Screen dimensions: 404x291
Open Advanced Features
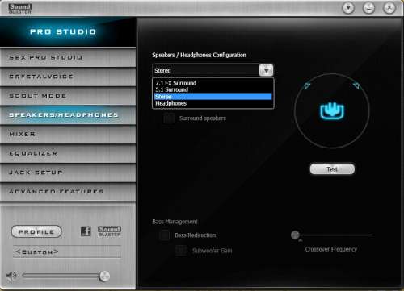coord(68,192)
